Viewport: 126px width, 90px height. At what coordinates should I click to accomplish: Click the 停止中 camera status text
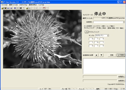[100, 14]
